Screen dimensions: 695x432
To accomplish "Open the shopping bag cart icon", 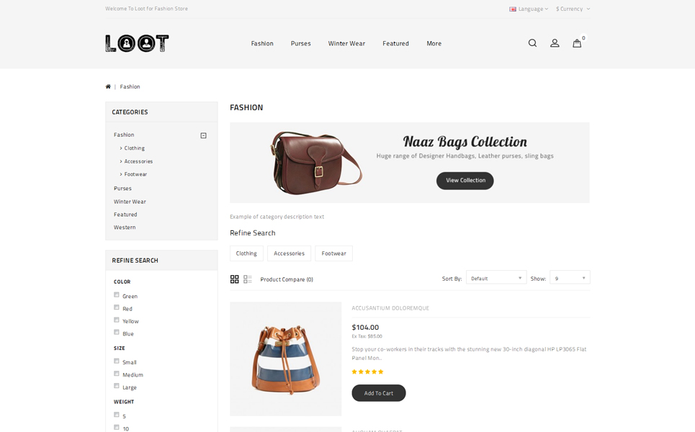I will click(x=577, y=43).
